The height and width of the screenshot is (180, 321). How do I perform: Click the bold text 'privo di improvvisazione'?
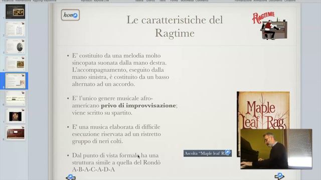[x=138, y=105]
